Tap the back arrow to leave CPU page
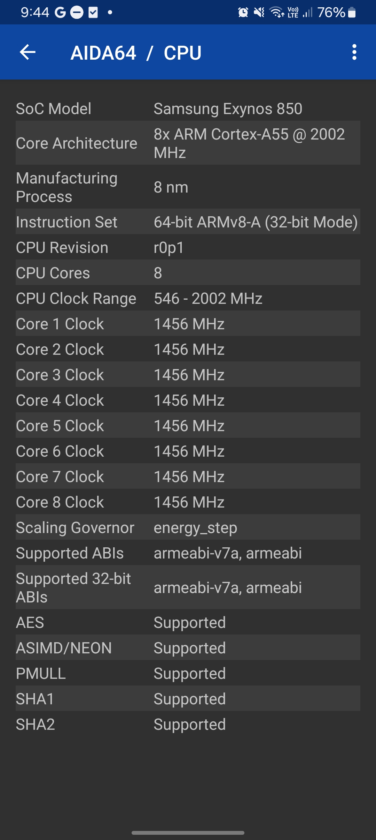The height and width of the screenshot is (840, 376). [27, 52]
